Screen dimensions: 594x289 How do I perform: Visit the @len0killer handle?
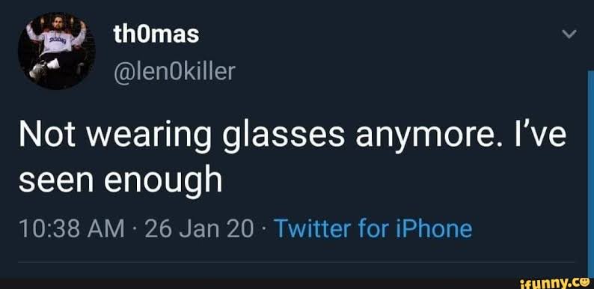click(174, 72)
